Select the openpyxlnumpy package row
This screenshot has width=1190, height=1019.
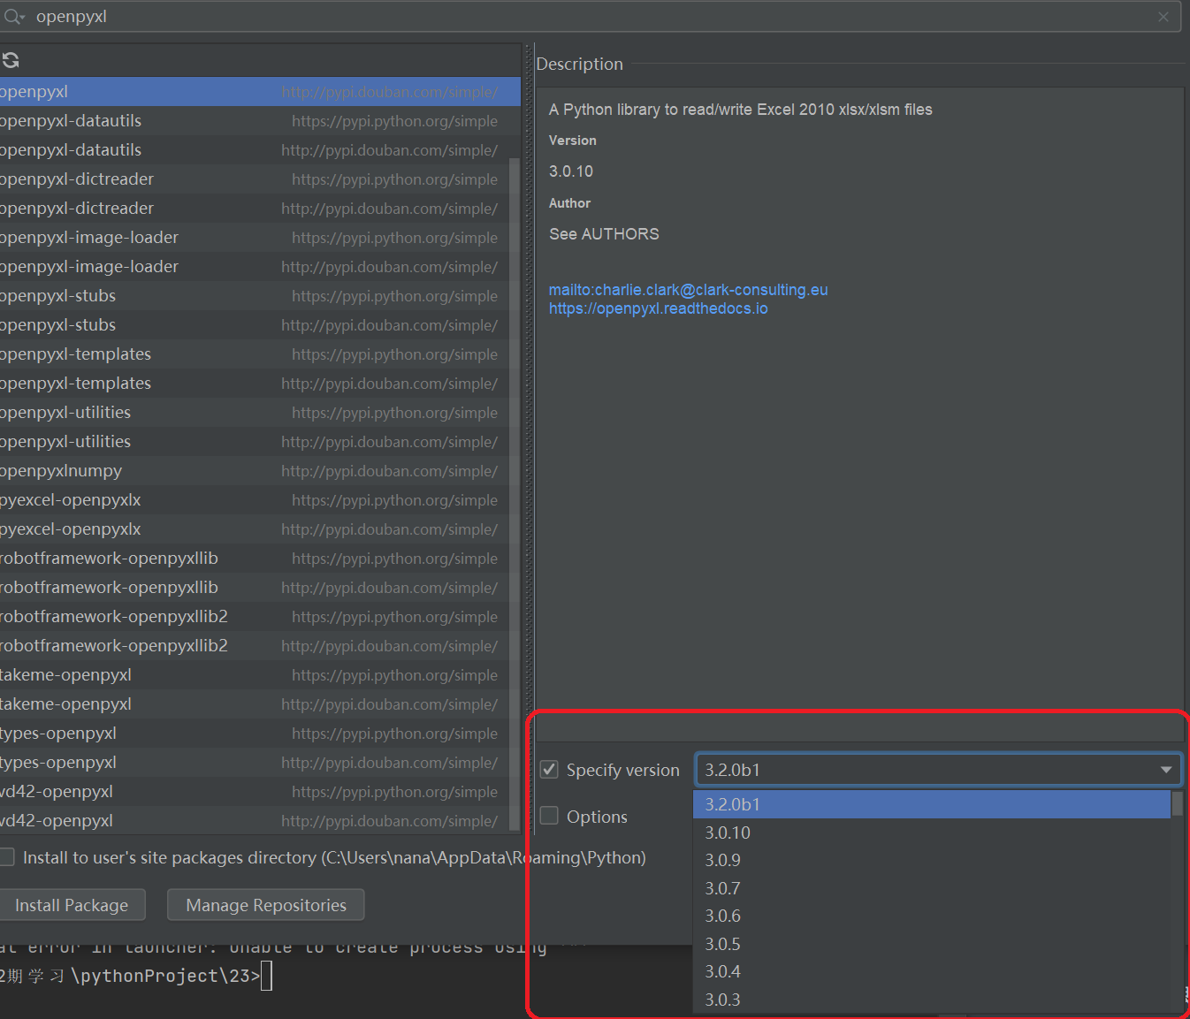(x=255, y=471)
